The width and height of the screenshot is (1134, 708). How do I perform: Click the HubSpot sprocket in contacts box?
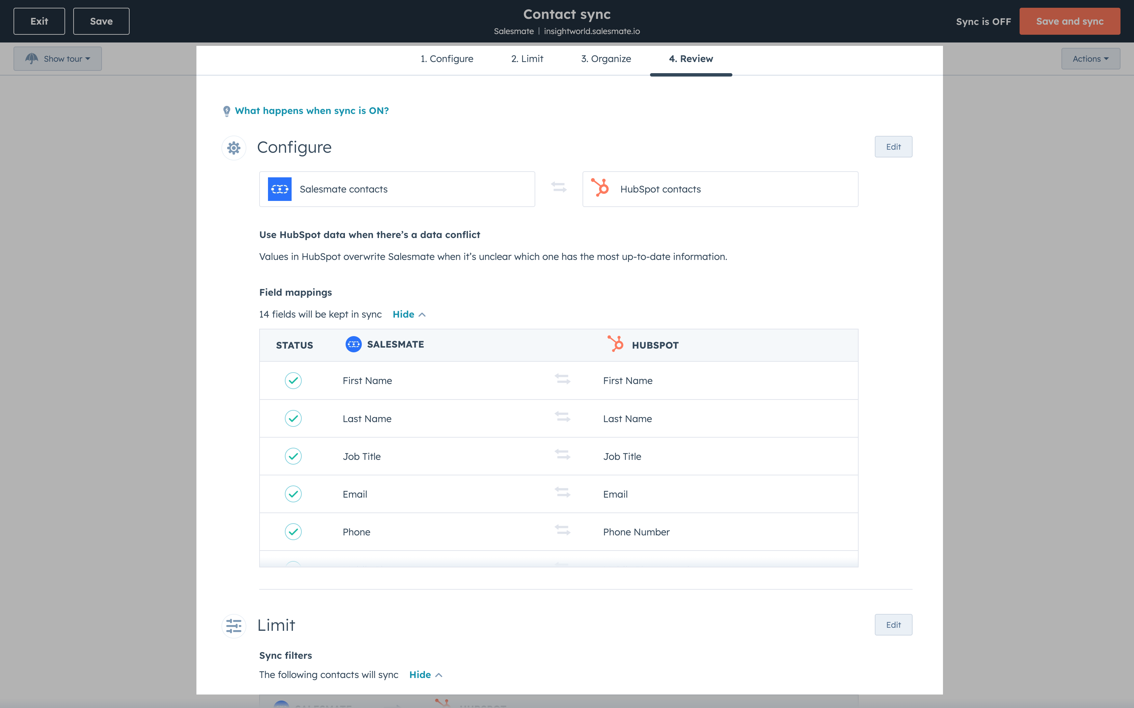tap(600, 188)
